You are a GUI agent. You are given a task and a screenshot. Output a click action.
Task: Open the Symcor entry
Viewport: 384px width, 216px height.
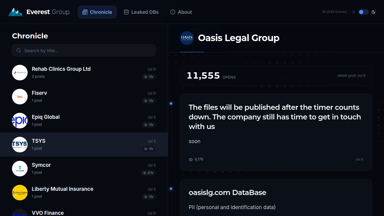coord(84,169)
